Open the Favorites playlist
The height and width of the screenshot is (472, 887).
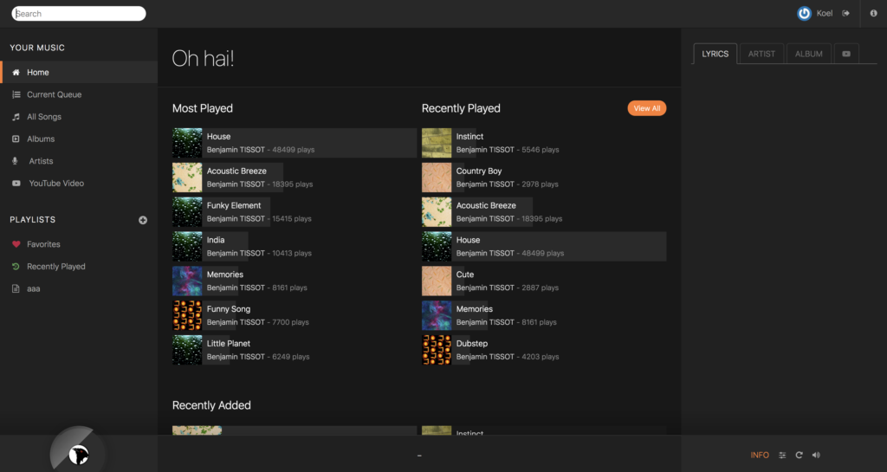pos(43,244)
